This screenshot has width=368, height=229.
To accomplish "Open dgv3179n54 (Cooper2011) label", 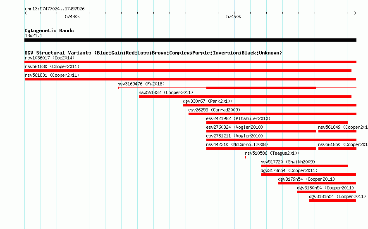I will 306,179.
